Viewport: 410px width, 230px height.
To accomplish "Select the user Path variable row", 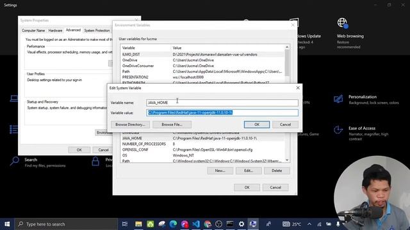I will (202, 72).
